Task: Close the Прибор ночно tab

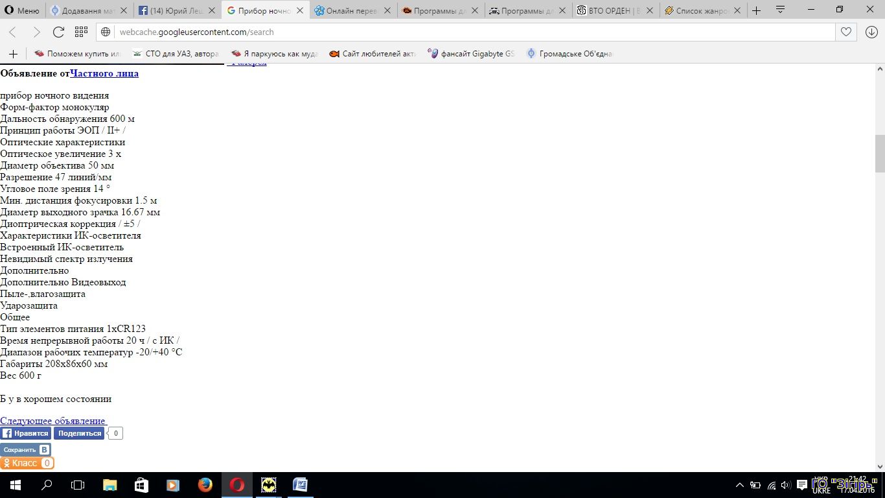Action: tap(299, 10)
